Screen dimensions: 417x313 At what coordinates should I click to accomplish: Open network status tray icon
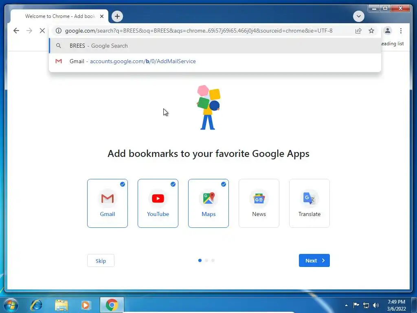[366, 305]
